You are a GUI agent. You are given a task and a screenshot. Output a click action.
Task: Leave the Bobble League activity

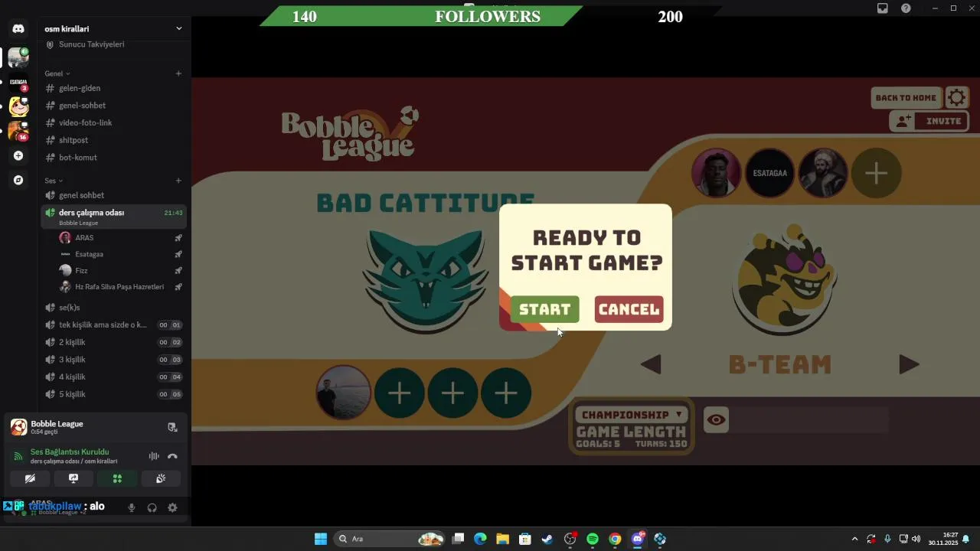point(172,427)
